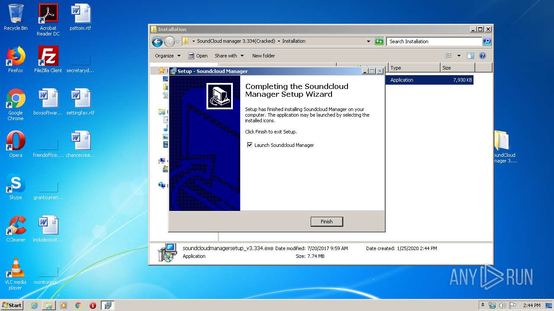Sort by the Size column header
This screenshot has height=311, width=554.
click(x=457, y=68)
